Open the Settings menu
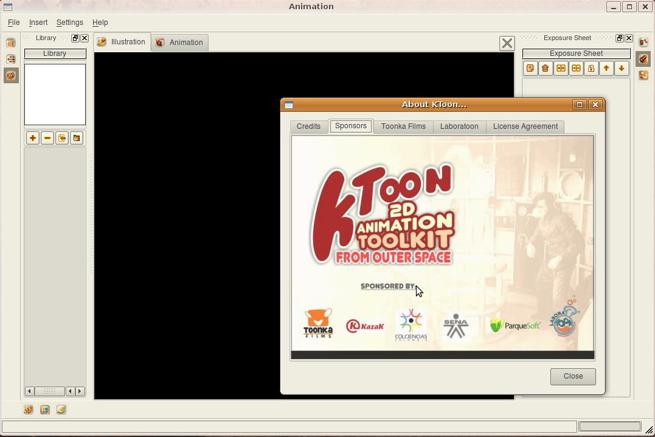The height and width of the screenshot is (437, 655). pos(69,22)
